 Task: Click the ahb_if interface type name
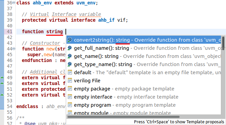(x=106, y=20)
